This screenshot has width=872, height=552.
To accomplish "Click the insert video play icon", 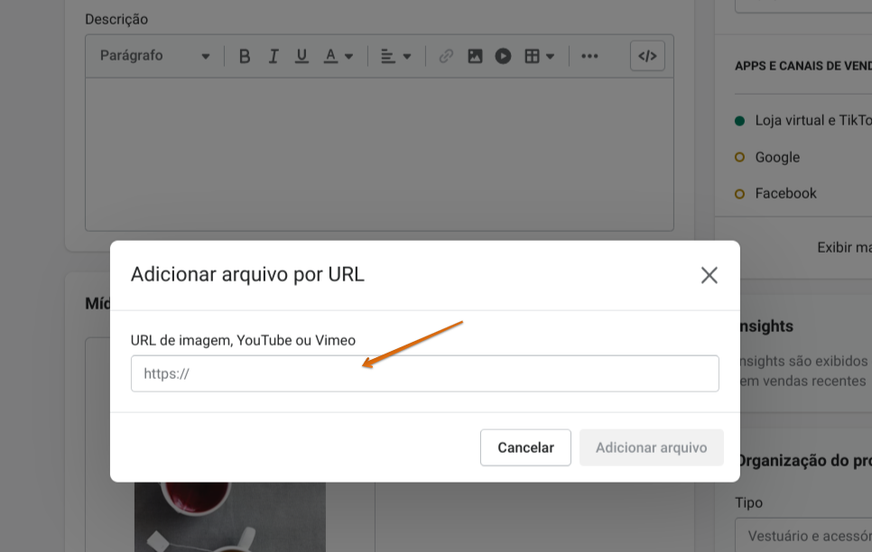I will [503, 56].
